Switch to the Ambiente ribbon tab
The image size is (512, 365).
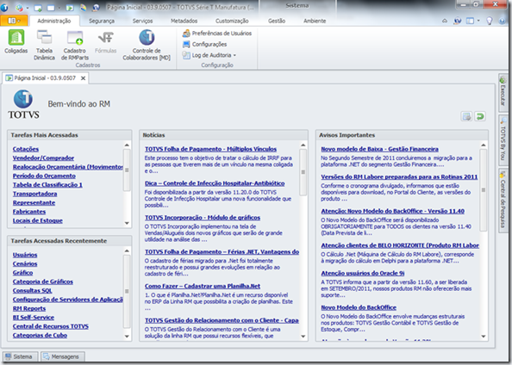[x=315, y=21]
